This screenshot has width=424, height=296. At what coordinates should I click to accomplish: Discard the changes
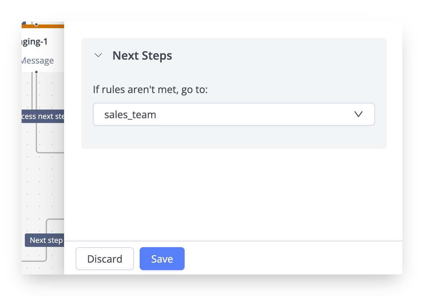[105, 259]
